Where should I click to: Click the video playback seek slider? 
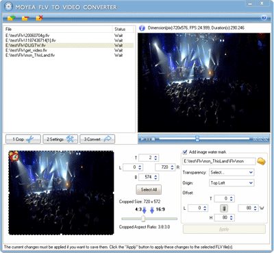coord(204,138)
